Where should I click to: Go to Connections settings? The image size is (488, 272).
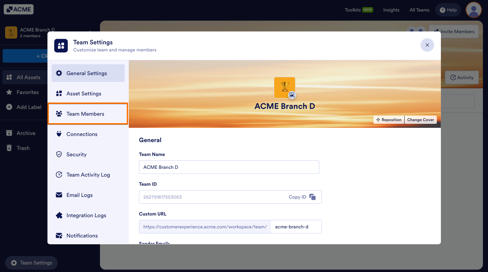pos(88,134)
